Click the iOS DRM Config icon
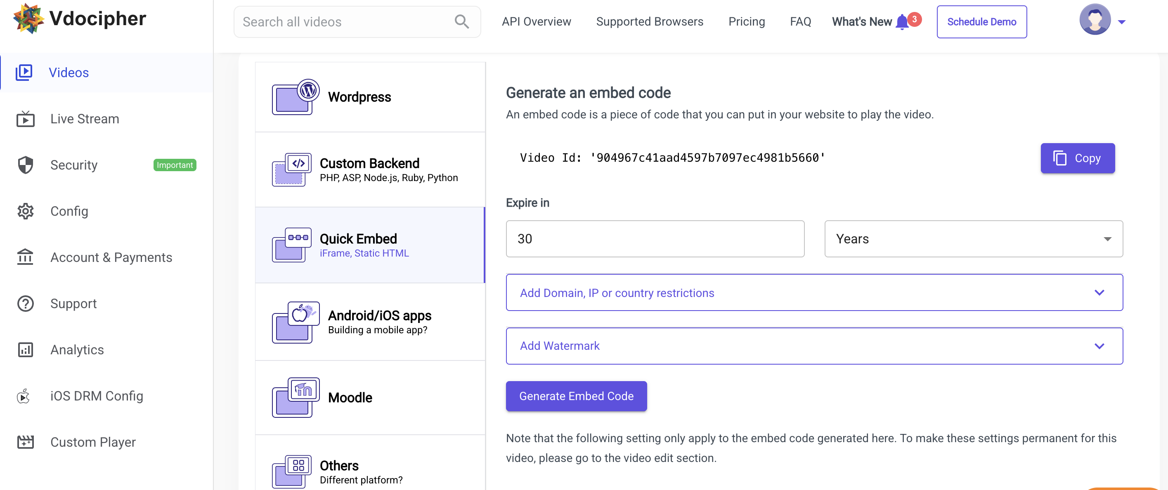Viewport: 1168px width, 490px height. [24, 396]
